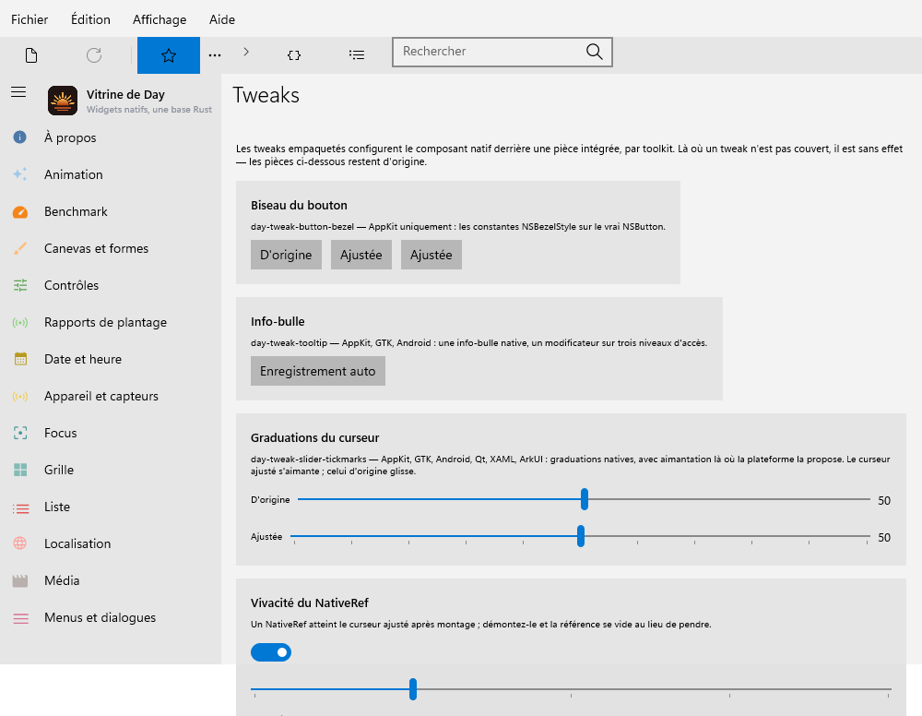Select the Grille sidebar entry
Screen dimensions: 922x716
coord(111,470)
